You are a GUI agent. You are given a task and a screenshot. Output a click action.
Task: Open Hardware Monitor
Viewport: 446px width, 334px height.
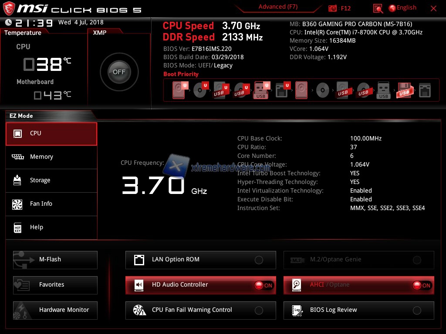point(55,310)
